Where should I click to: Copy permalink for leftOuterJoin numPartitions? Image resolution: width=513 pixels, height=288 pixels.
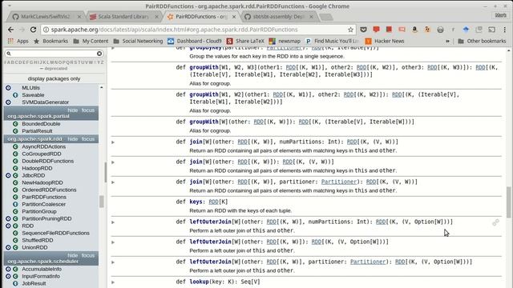click(x=495, y=222)
